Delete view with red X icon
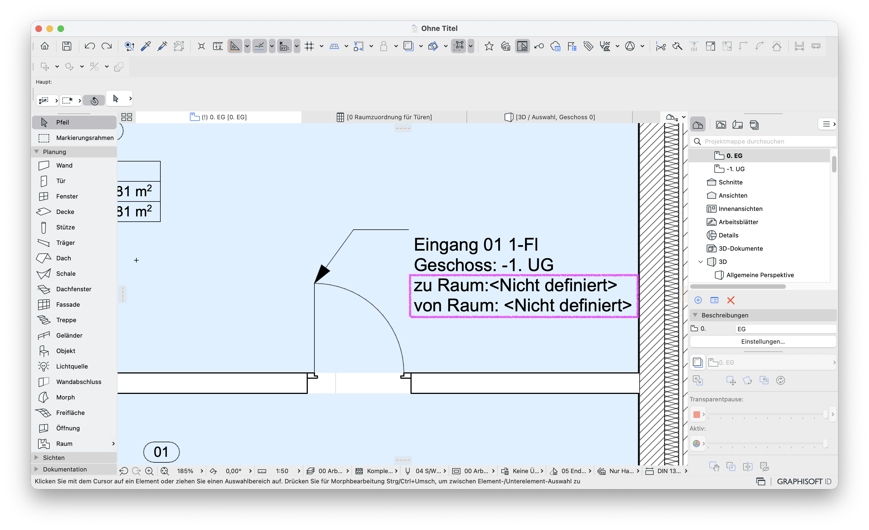The image size is (869, 530). (x=730, y=300)
